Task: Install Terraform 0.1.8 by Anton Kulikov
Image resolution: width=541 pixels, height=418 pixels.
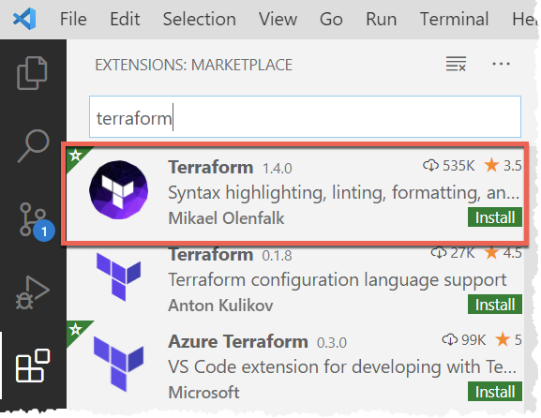Action: point(495,305)
